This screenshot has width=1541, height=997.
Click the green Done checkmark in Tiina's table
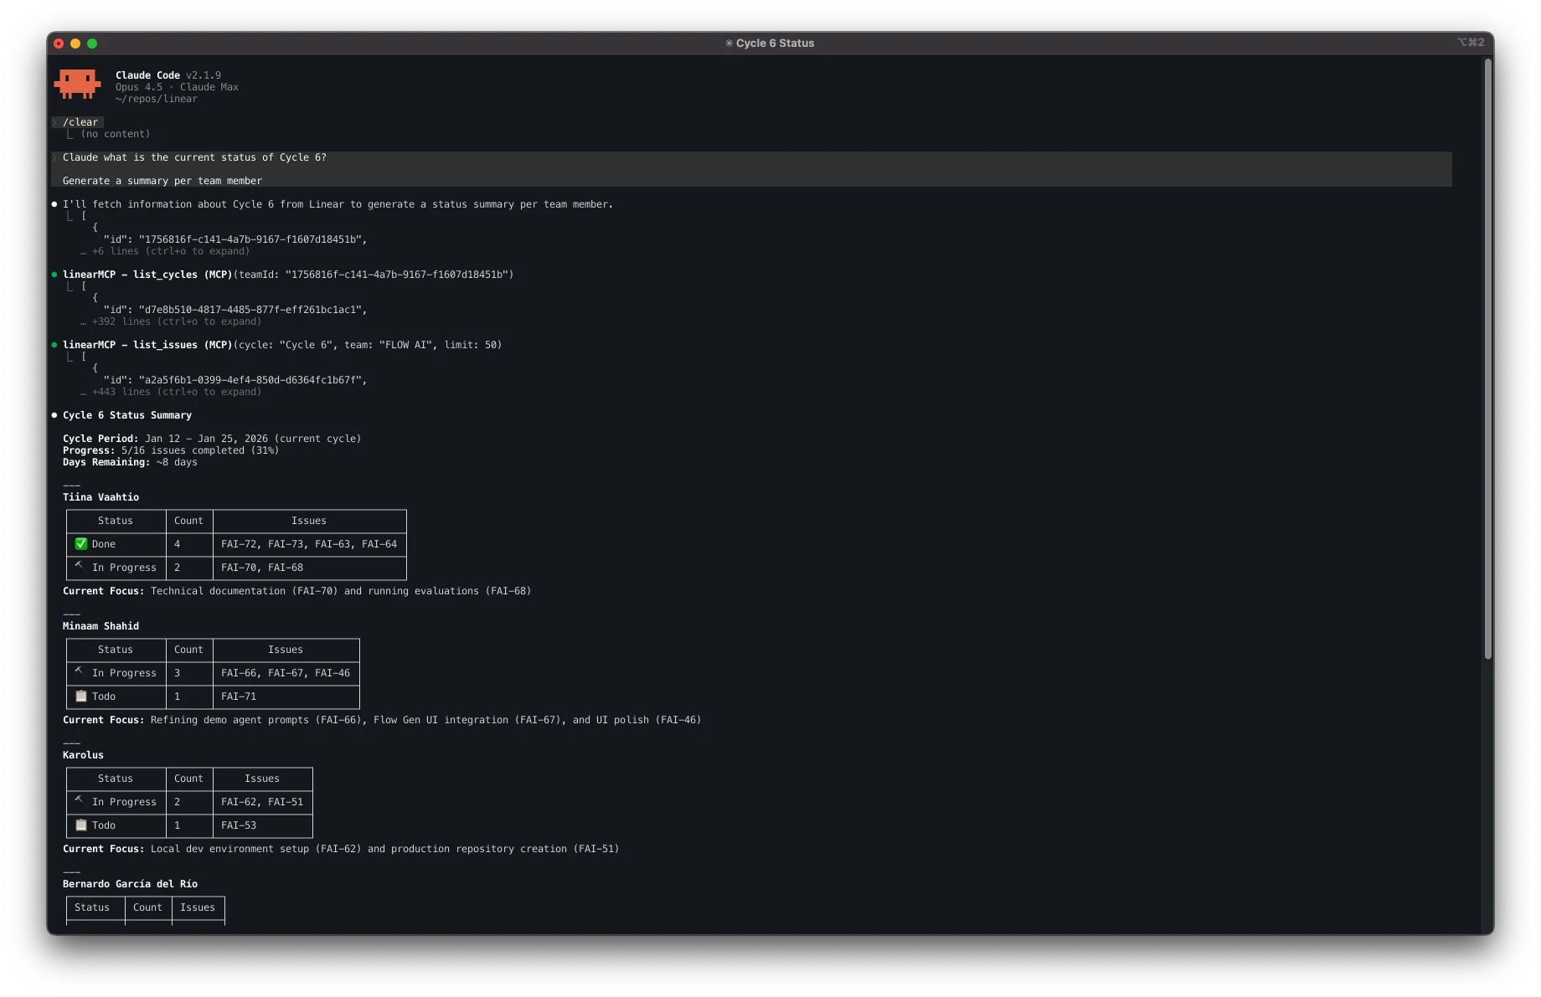[81, 544]
